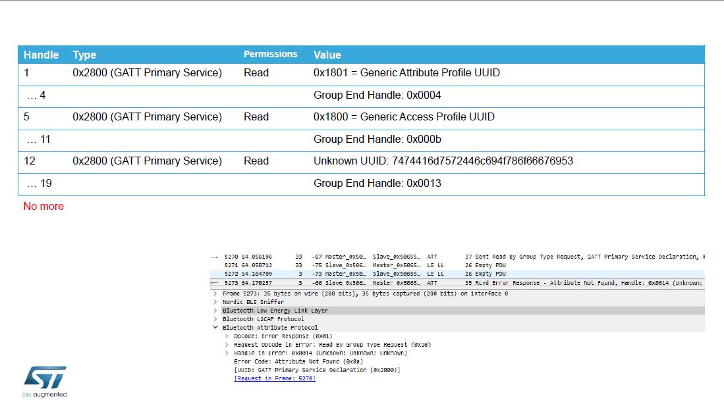This screenshot has height=408, width=724.
Task: Click the Value column header
Action: (327, 55)
